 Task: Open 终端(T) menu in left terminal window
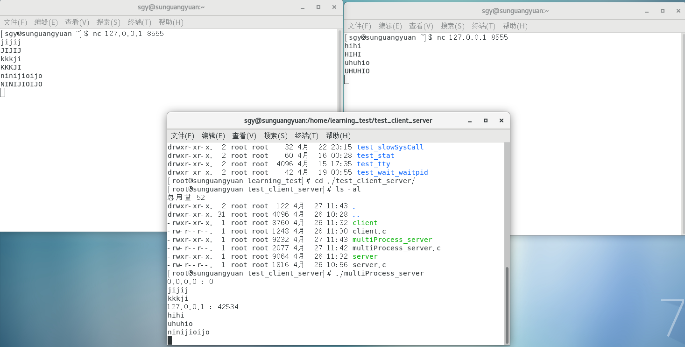[140, 22]
